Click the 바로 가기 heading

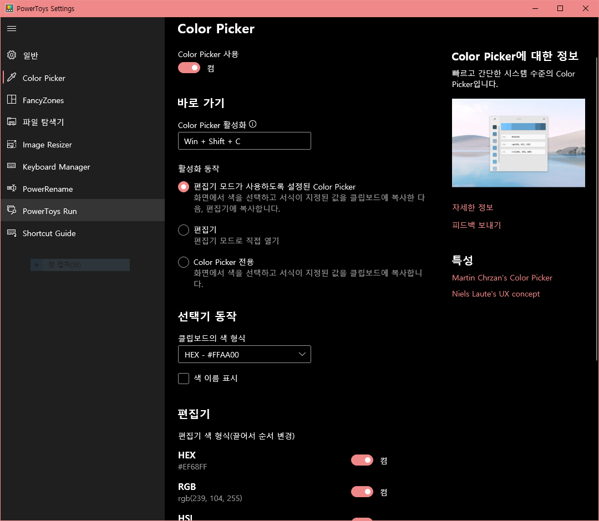click(x=201, y=103)
